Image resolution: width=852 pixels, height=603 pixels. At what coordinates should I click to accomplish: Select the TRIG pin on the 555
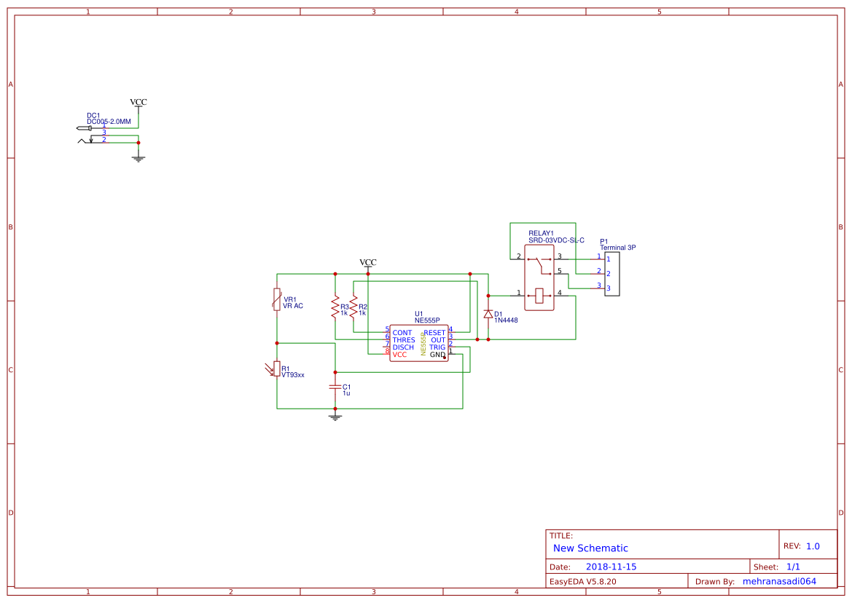point(438,347)
